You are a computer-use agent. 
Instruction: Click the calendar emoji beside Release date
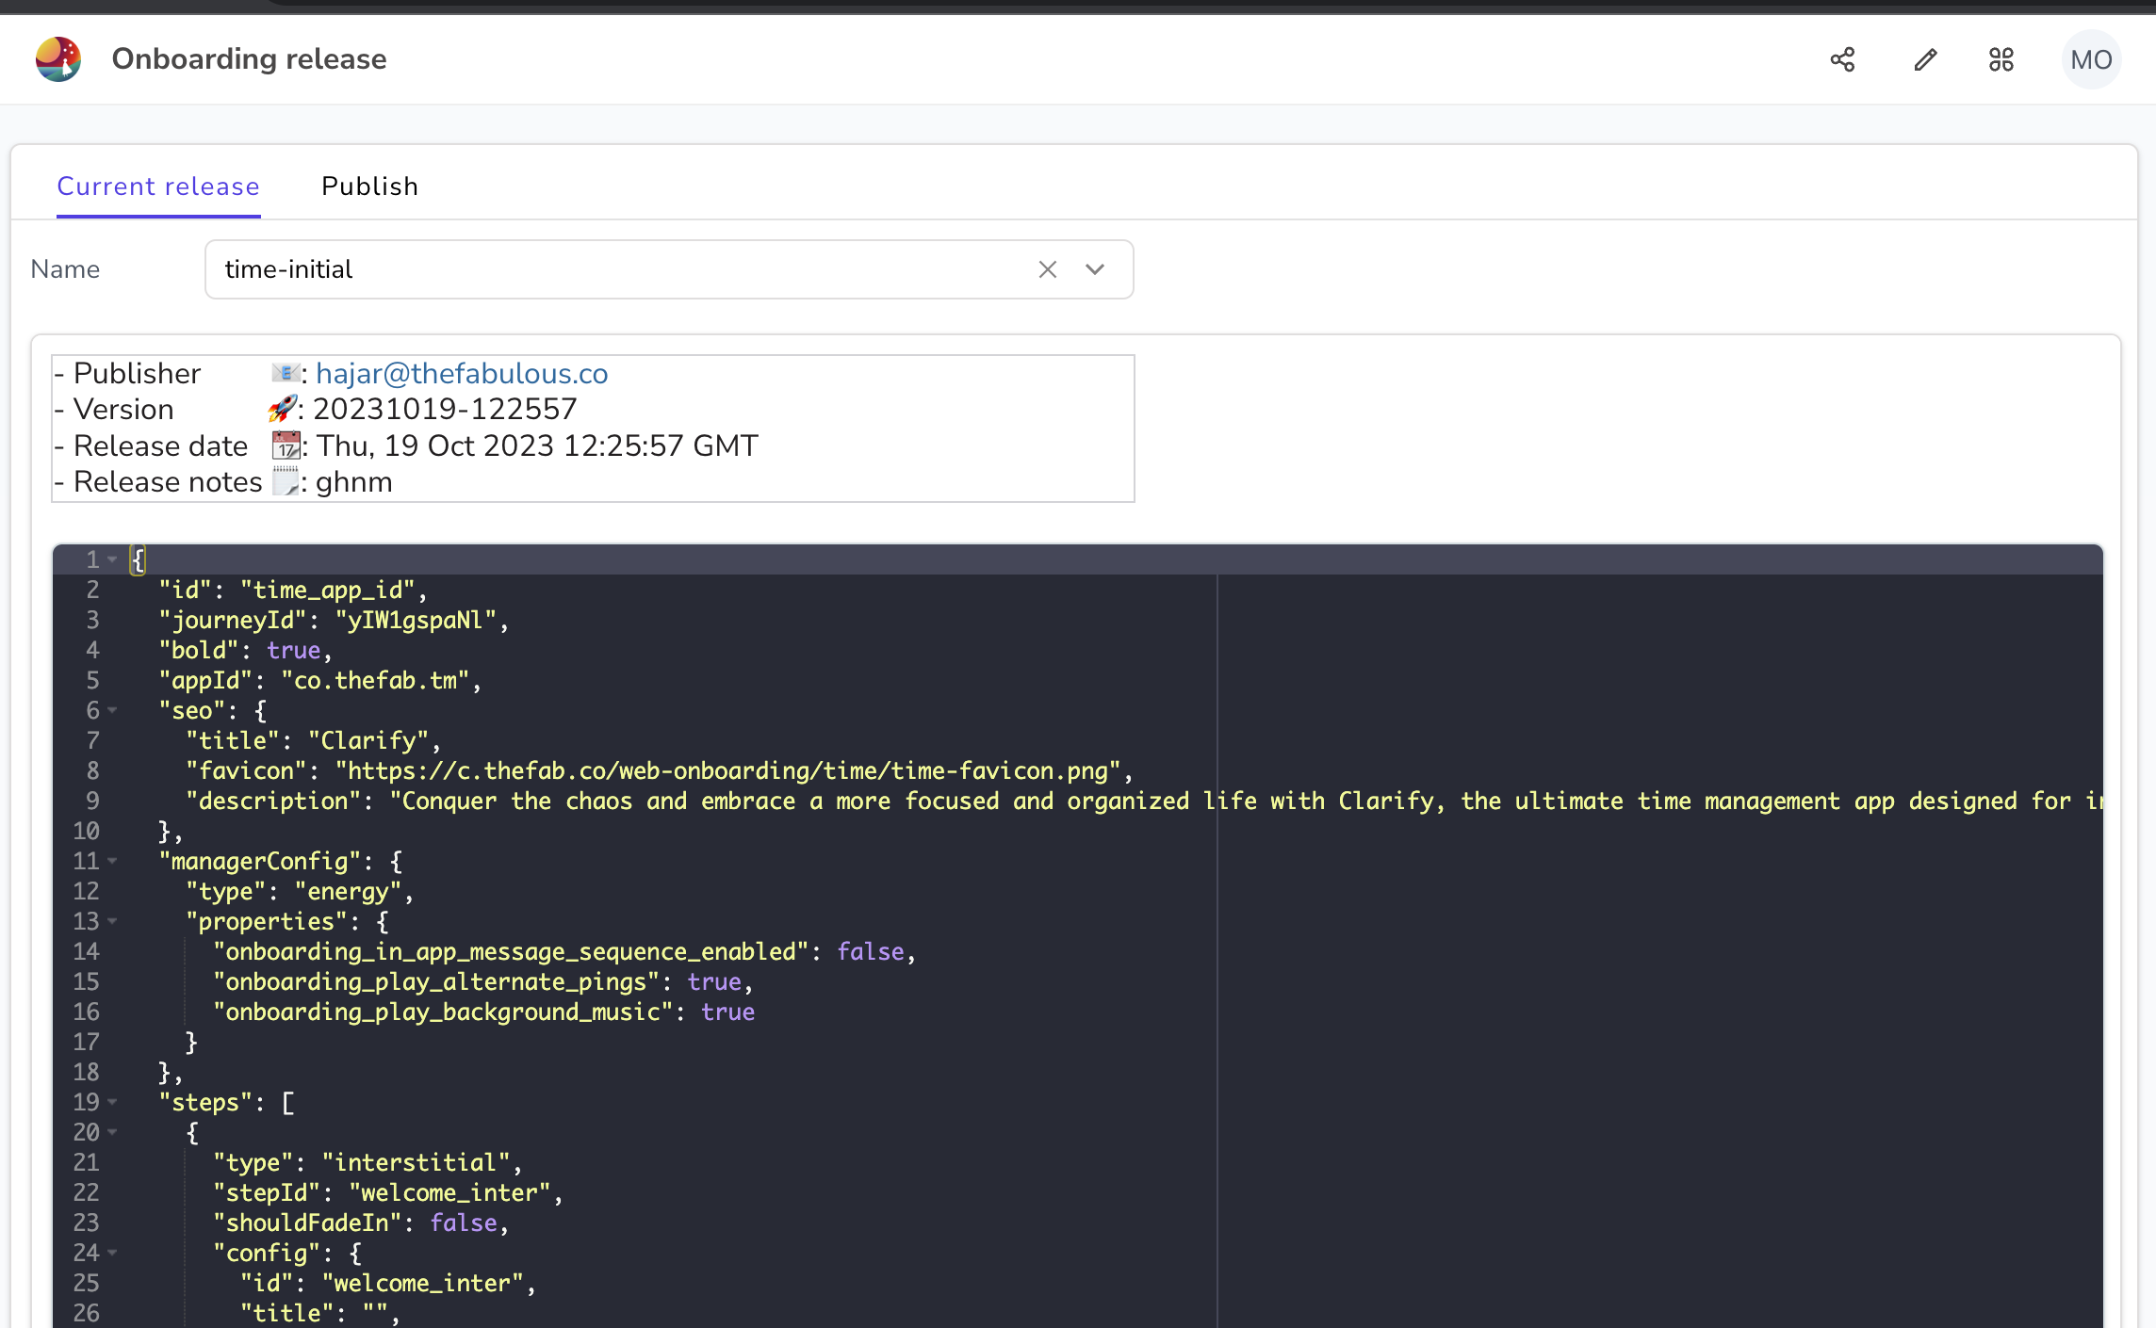(x=286, y=445)
